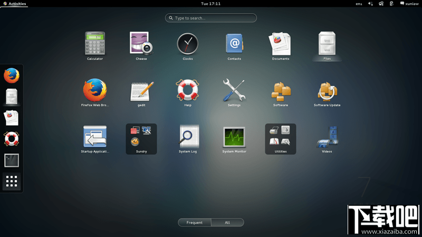422x237 pixels.
Task: Switch to the Frequent view
Action: 195,222
